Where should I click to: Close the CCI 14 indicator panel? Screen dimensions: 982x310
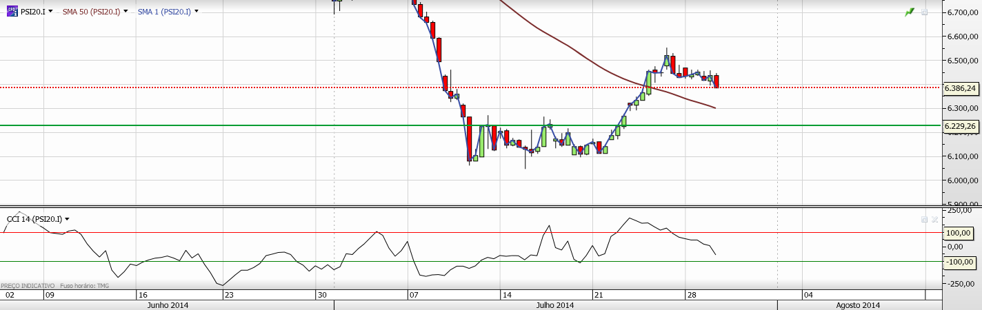tap(934, 219)
